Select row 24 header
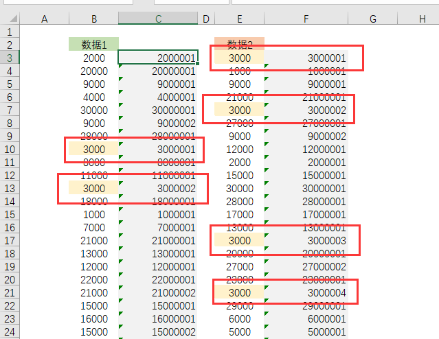 (x=10, y=331)
